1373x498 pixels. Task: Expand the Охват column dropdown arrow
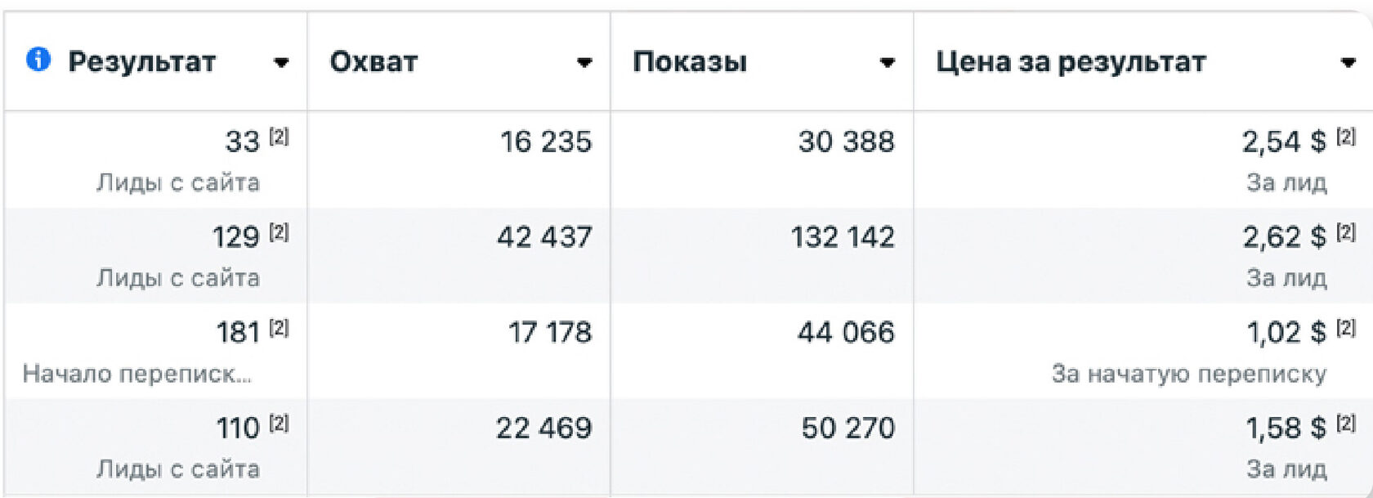pos(584,63)
